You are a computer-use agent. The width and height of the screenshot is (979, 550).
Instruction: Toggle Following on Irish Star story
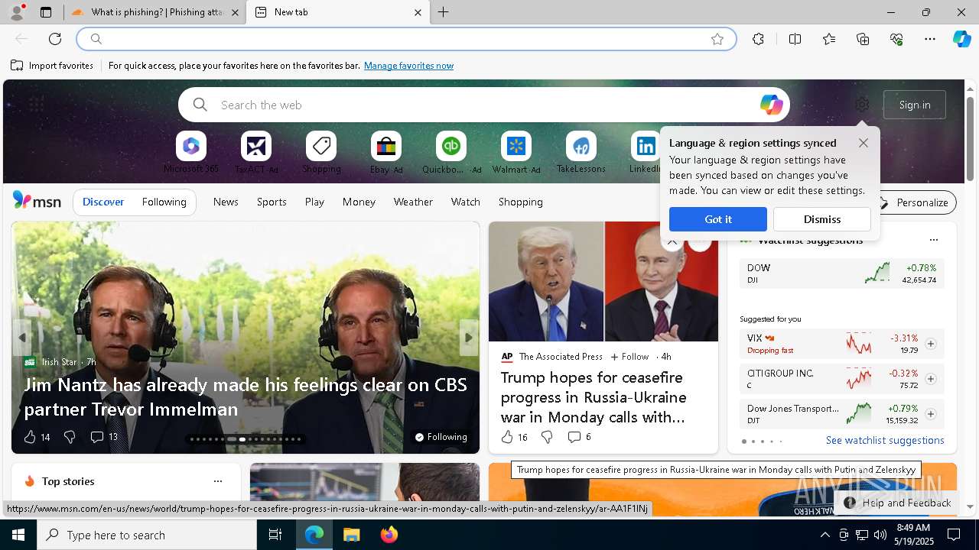click(441, 437)
